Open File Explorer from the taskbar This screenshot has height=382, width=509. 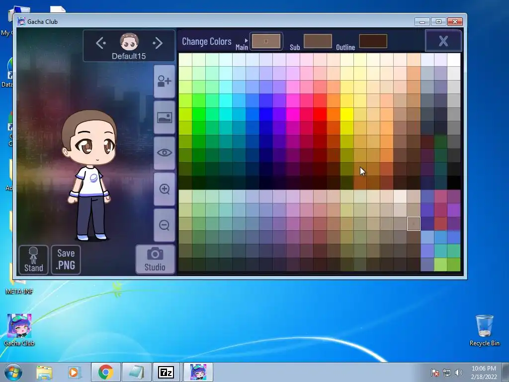coord(44,372)
